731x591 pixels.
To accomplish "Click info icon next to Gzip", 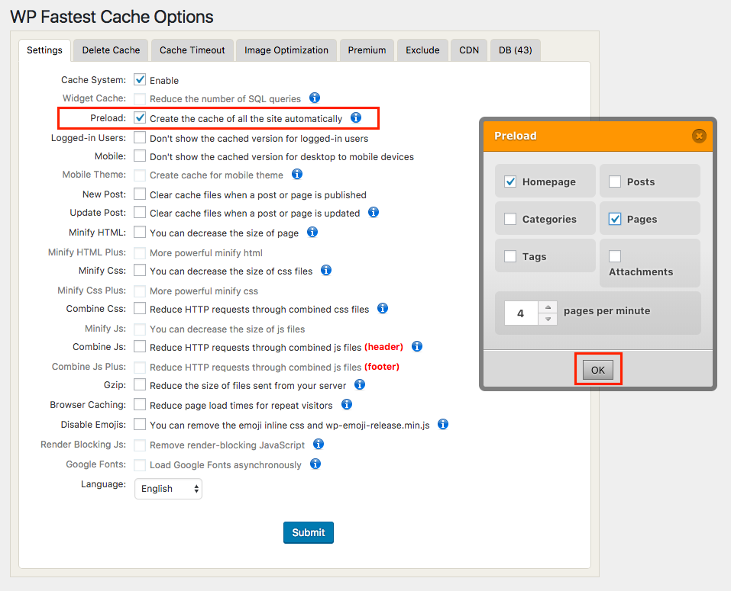I will pyautogui.click(x=359, y=385).
